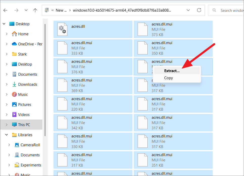This screenshot has height=176, width=244.
Task: Expand the Stark folder node
Action: pos(7,54)
